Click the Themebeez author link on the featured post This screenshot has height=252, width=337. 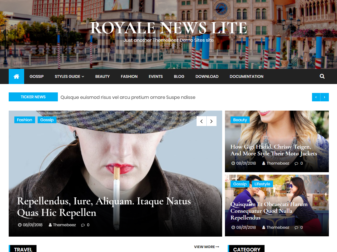pyautogui.click(x=64, y=225)
